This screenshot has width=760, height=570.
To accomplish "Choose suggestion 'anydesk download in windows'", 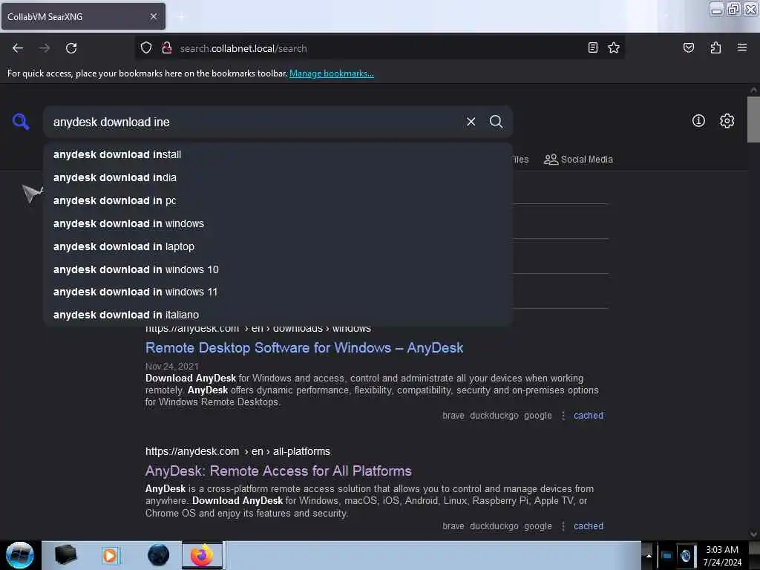I will [278, 223].
